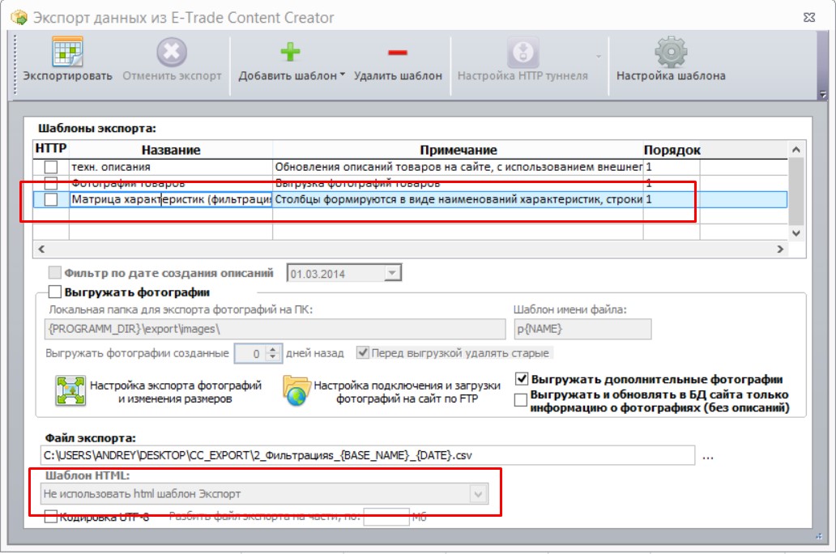This screenshot has width=836, height=554.
Task: Uncheck Выгружать дополнительные фотографии
Action: click(522, 379)
